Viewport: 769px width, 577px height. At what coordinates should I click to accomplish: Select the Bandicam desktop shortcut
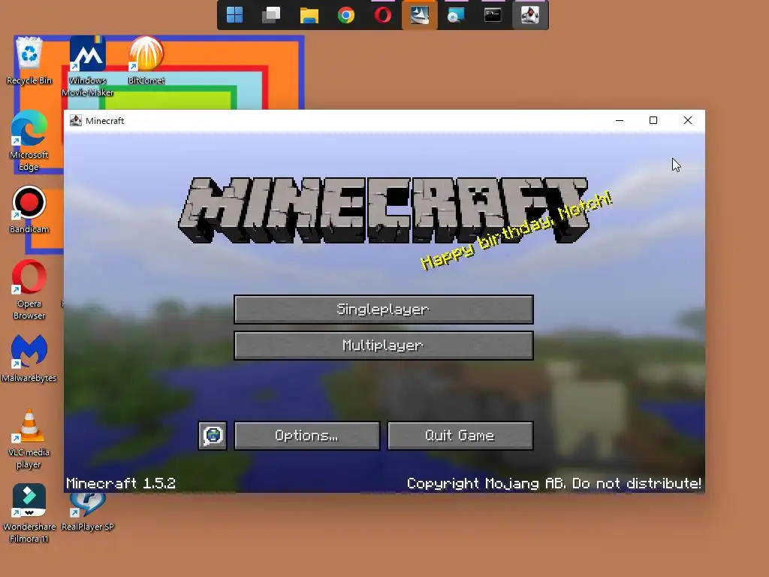[29, 210]
